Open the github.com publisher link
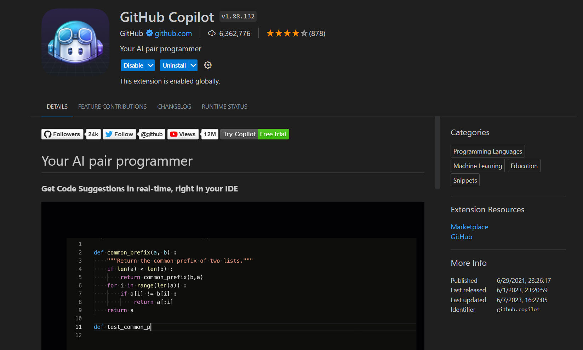 point(173,33)
